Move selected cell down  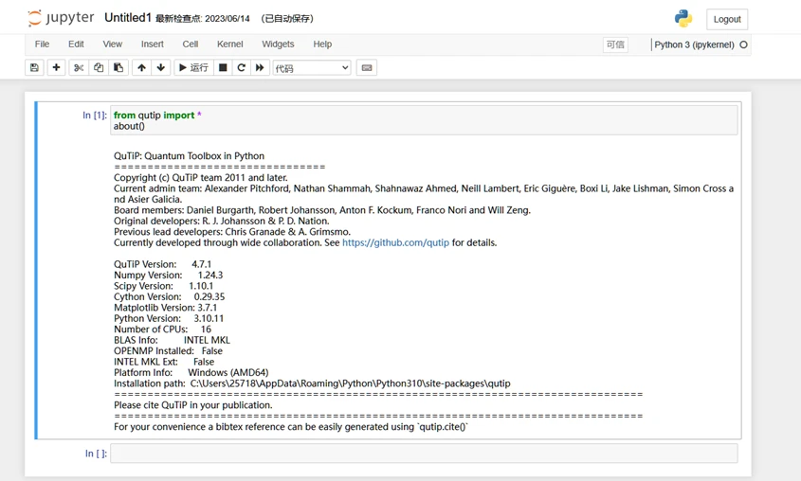161,67
